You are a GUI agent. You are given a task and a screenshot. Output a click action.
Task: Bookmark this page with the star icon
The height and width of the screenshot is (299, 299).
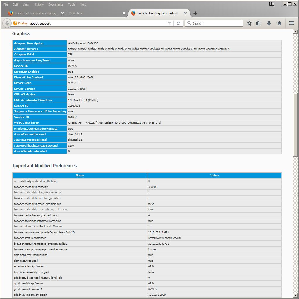tap(249, 23)
